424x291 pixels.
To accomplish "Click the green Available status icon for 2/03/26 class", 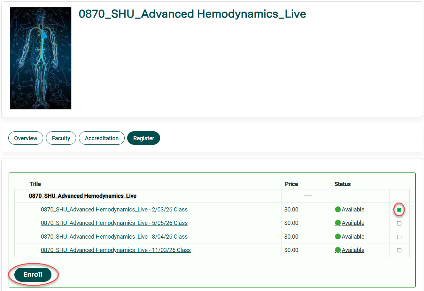I will [x=338, y=209].
